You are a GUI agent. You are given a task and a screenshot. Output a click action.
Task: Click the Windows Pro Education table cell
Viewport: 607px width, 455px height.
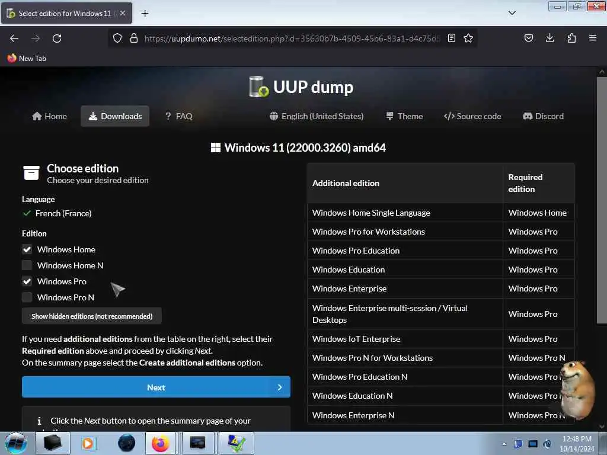pyautogui.click(x=405, y=251)
